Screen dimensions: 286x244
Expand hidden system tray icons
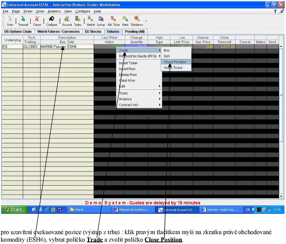253,209
